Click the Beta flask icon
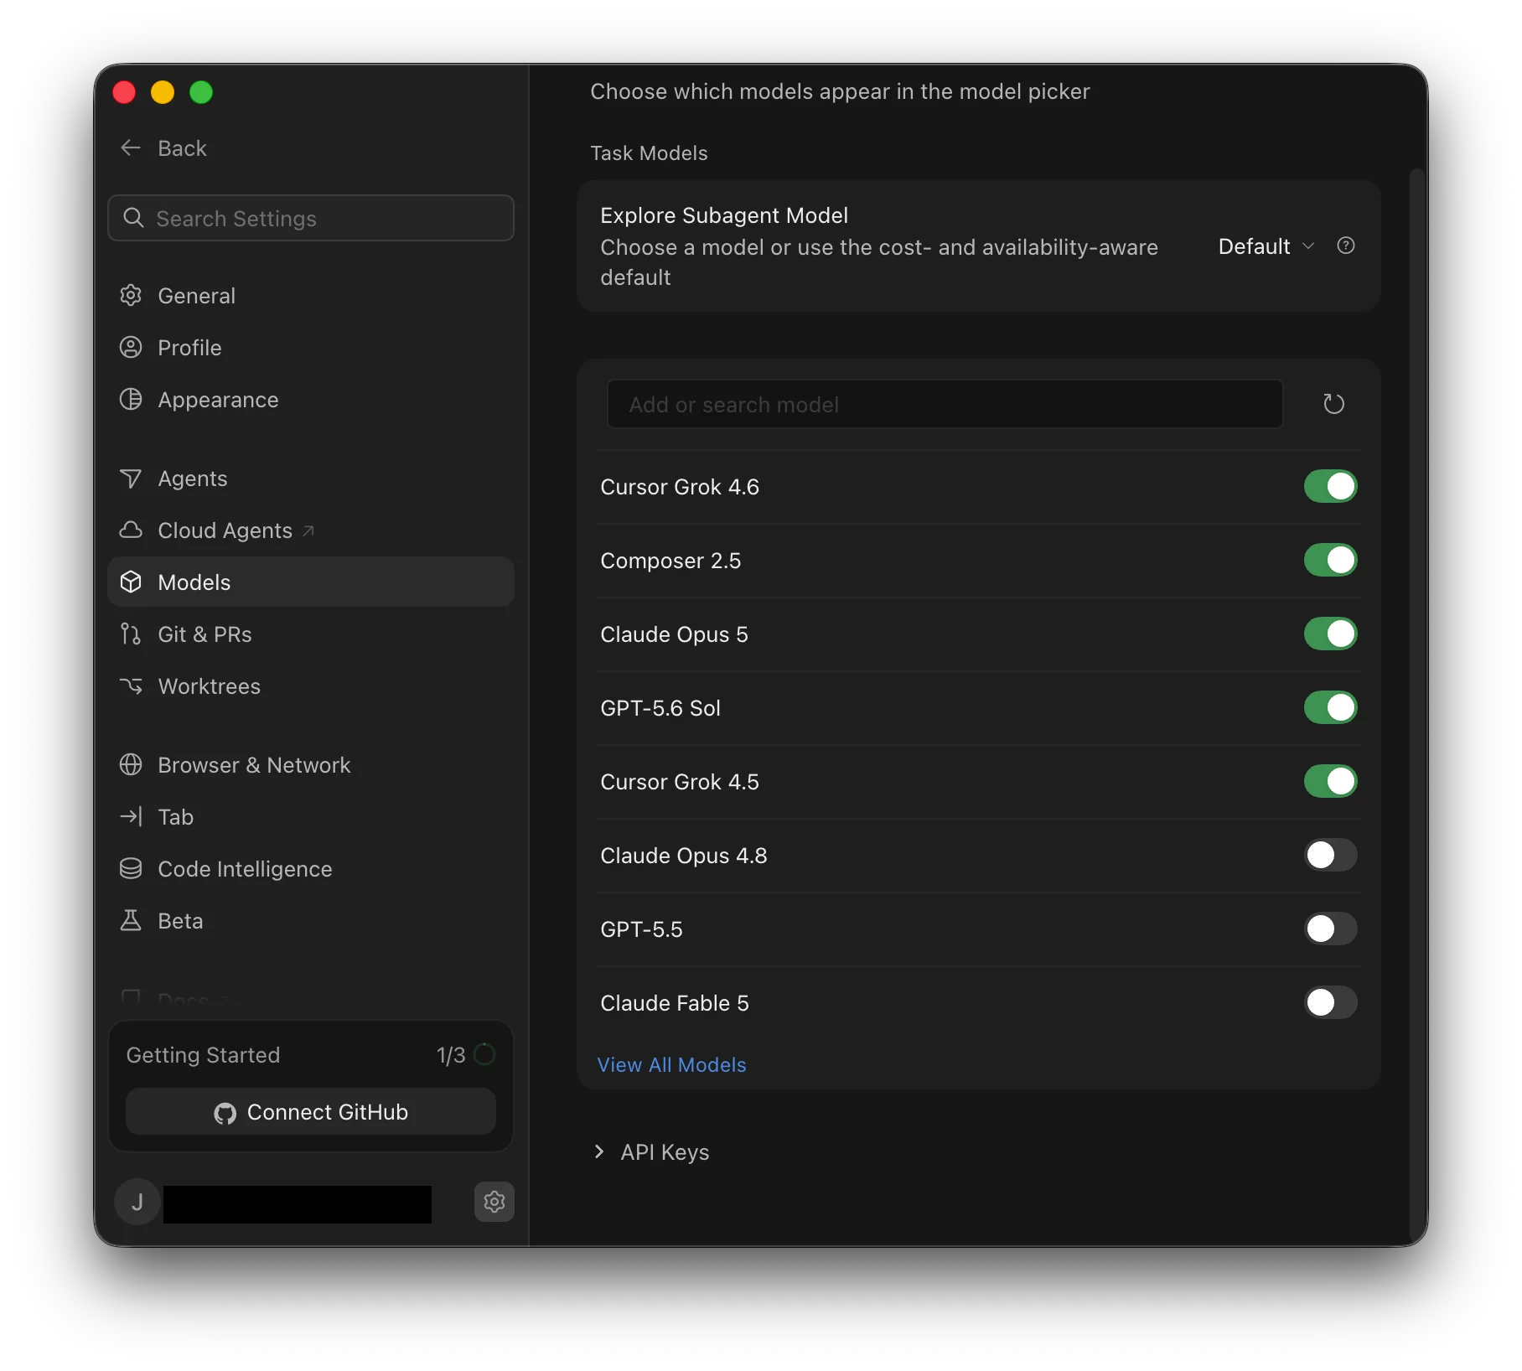This screenshot has width=1522, height=1371. [x=131, y=920]
